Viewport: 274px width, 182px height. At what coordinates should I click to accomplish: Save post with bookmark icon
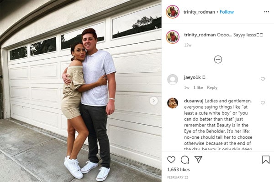click(x=266, y=160)
